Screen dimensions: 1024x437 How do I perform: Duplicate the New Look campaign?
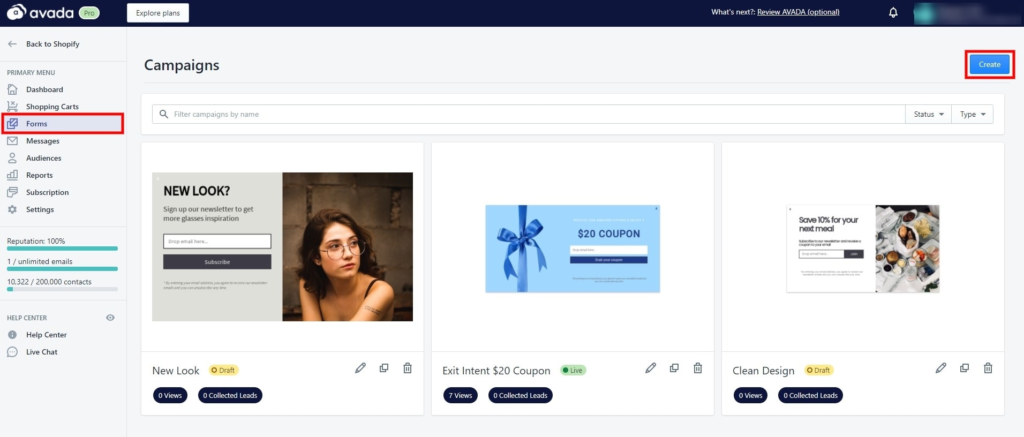384,368
